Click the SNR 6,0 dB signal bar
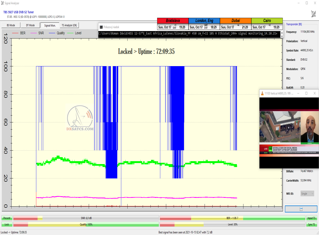Viewport: 319px width, 235px height. point(86,218)
